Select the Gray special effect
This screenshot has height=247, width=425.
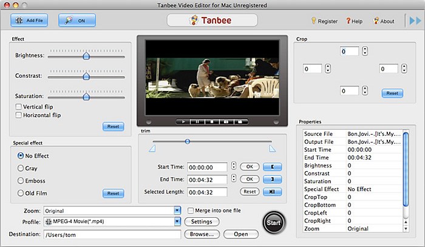21,168
